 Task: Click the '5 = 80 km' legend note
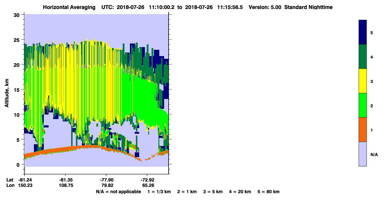pos(268,192)
